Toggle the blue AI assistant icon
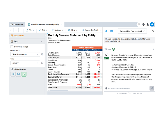This screenshot has height=117, width=164. pyautogui.click(x=152, y=24)
